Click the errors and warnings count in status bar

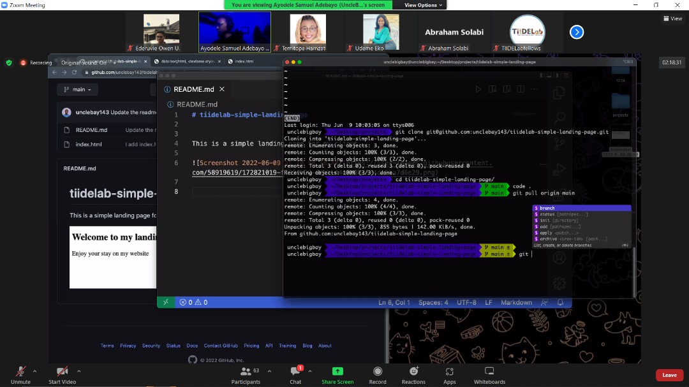(x=193, y=302)
